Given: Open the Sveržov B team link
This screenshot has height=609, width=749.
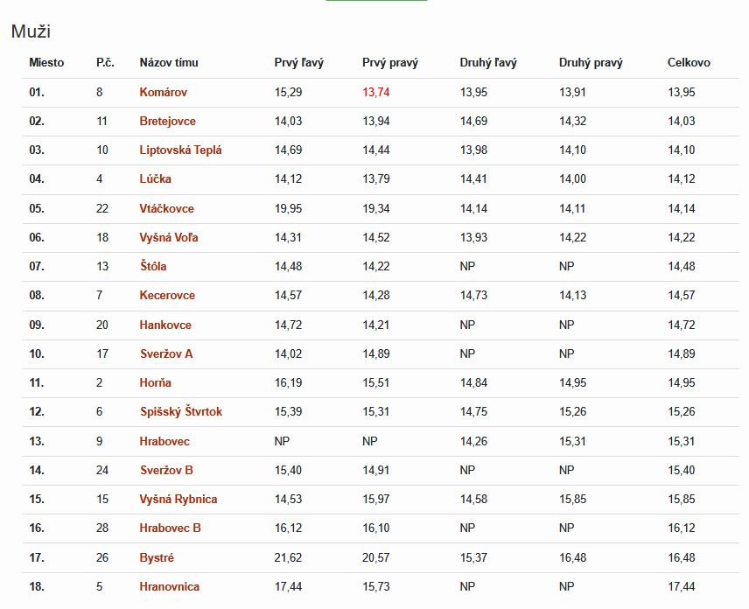Looking at the screenshot, I should tap(166, 470).
